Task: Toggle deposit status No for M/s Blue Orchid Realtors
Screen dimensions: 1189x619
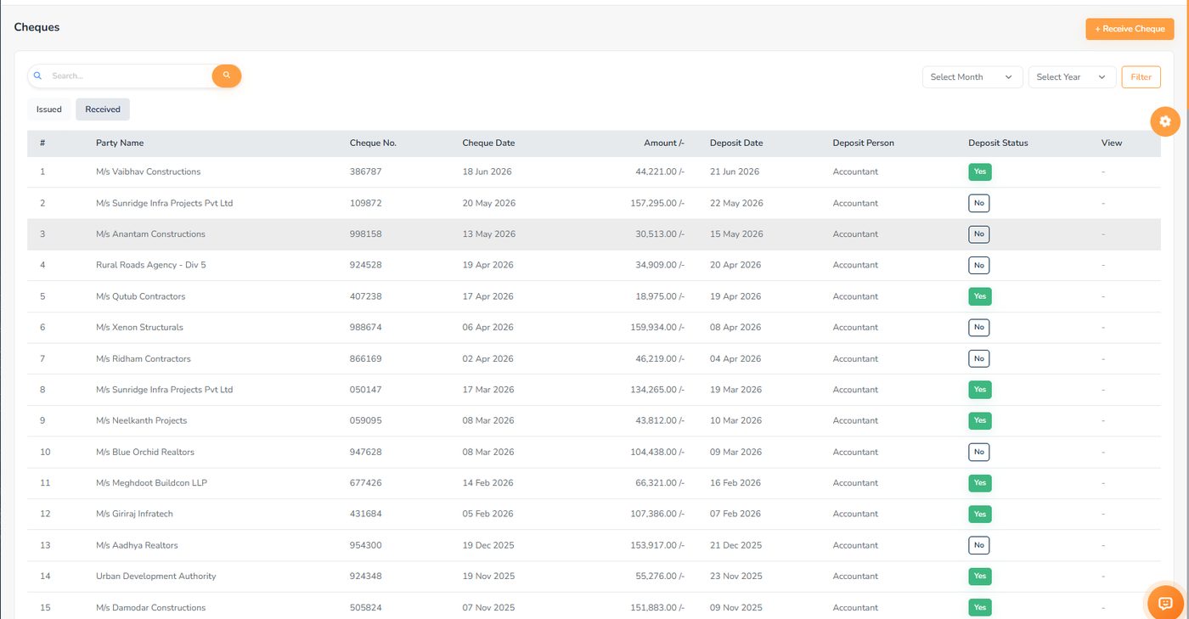Action: click(x=979, y=452)
